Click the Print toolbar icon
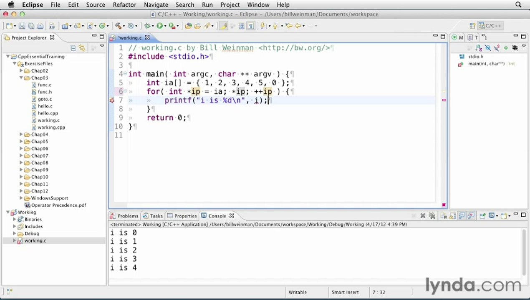Image resolution: width=530 pixels, height=300 pixels. [x=40, y=26]
